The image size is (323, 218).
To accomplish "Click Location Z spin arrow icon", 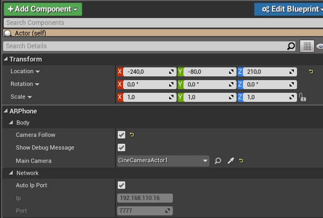I will coord(292,72).
